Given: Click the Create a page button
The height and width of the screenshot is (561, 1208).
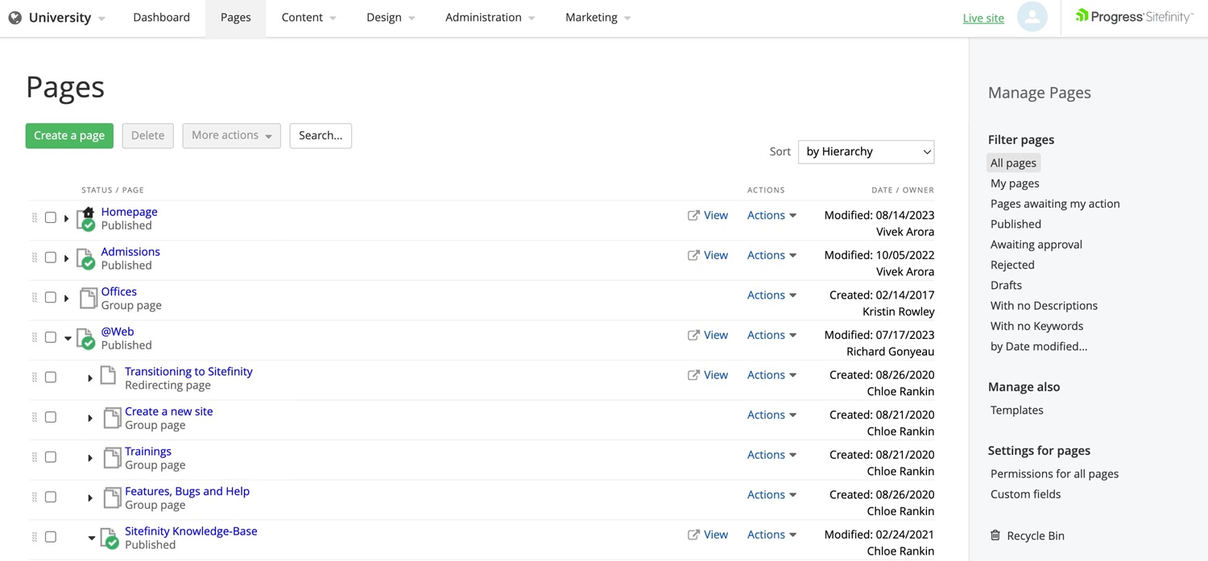Looking at the screenshot, I should (69, 135).
